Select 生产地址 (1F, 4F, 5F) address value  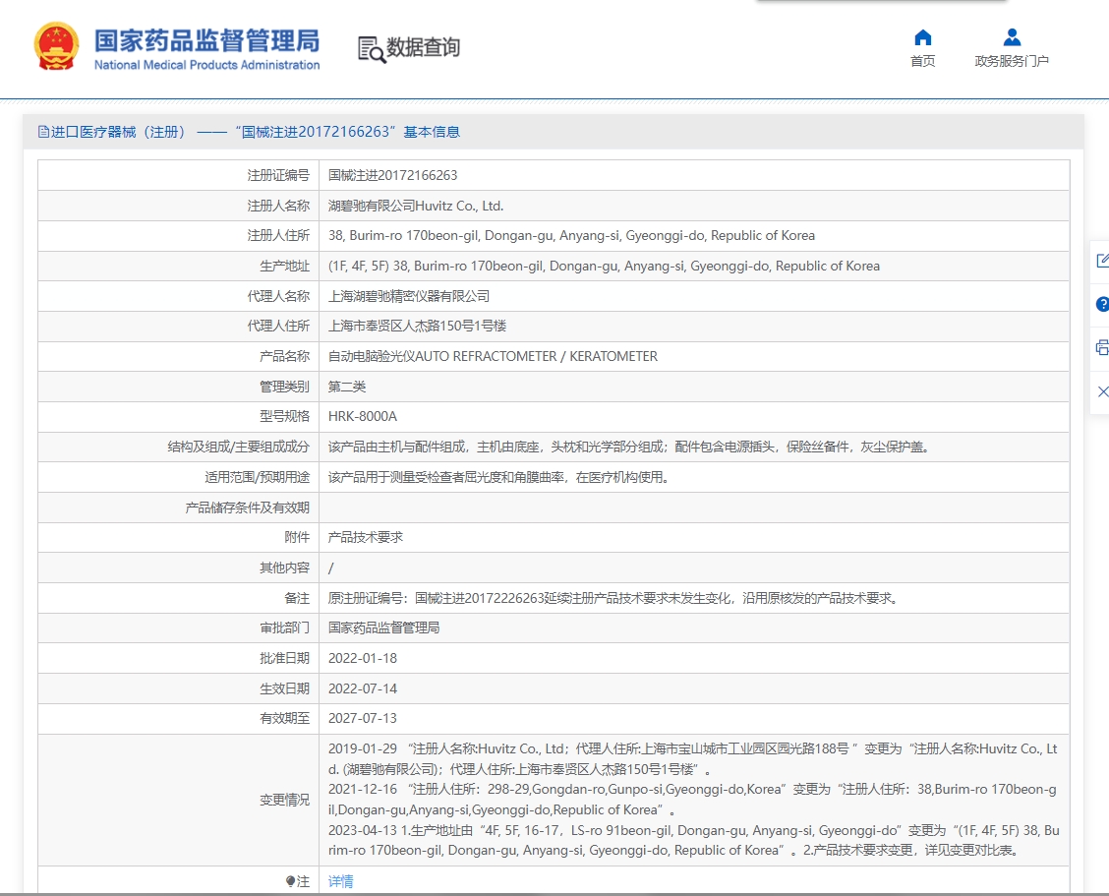tap(604, 267)
